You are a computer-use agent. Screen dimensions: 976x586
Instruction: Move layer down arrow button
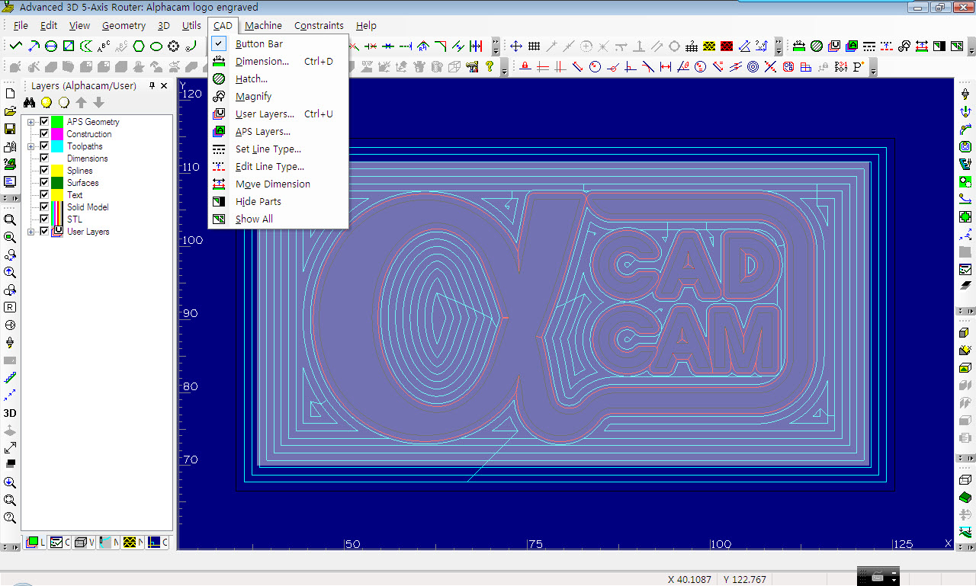click(x=98, y=102)
